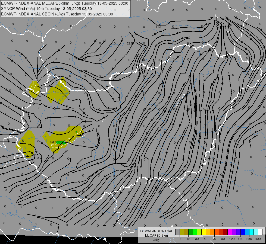
Task: Pick the pure yellow legend swatch
Action: [x=204, y=232]
